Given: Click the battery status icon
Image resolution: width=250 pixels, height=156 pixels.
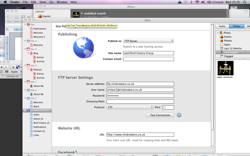Looking at the screenshot, I should (209, 2).
